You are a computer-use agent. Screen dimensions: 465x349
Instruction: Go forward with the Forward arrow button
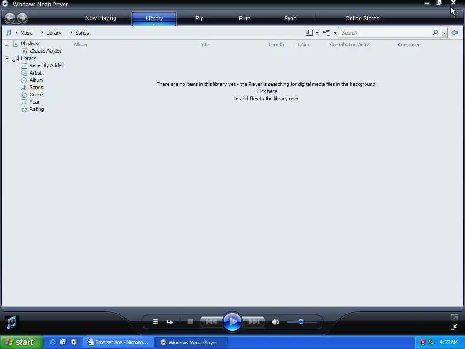click(x=22, y=18)
